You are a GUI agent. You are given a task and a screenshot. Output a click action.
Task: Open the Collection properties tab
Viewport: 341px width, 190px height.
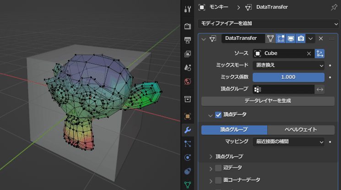188,99
